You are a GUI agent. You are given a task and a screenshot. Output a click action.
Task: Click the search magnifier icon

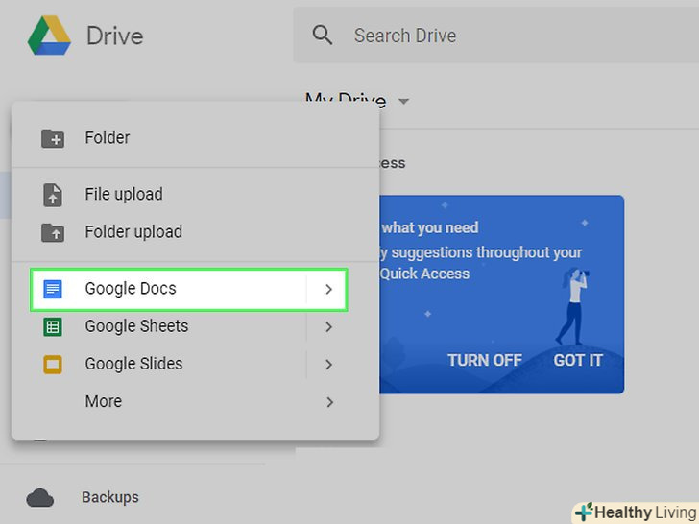click(x=323, y=35)
